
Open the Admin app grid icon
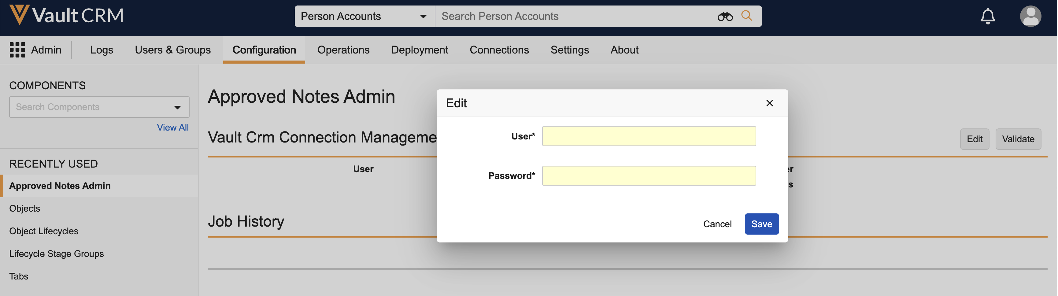pyautogui.click(x=17, y=50)
